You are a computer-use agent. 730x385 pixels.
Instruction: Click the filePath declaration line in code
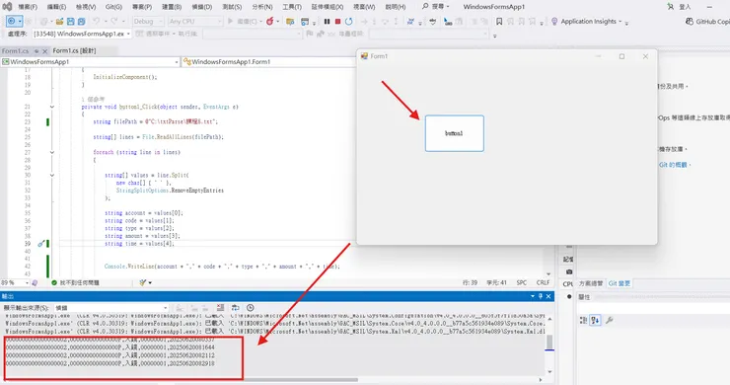(x=156, y=121)
